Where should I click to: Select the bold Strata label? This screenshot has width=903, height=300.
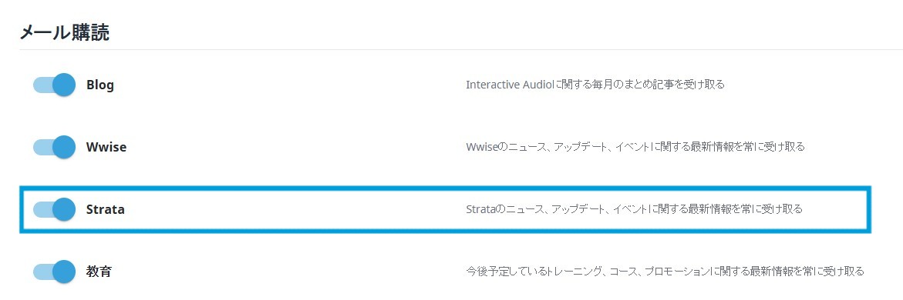(x=106, y=209)
